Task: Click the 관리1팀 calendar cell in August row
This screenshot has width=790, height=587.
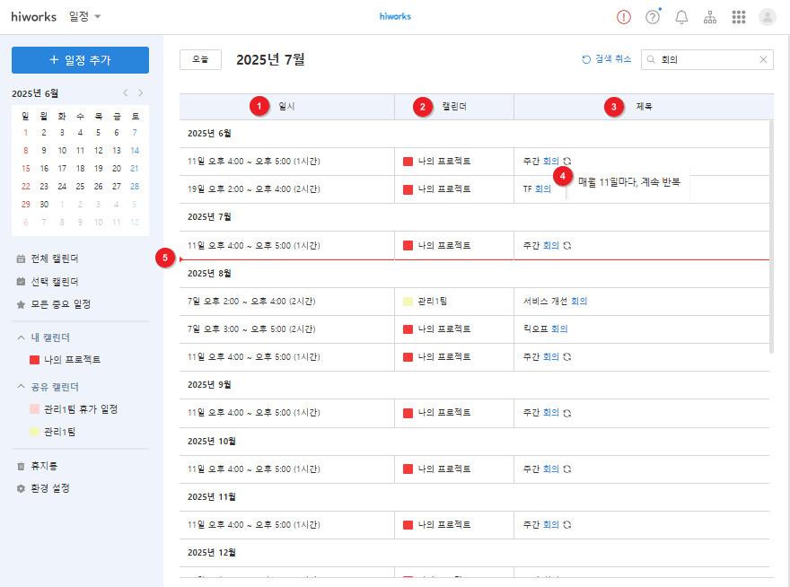Action: (x=454, y=302)
